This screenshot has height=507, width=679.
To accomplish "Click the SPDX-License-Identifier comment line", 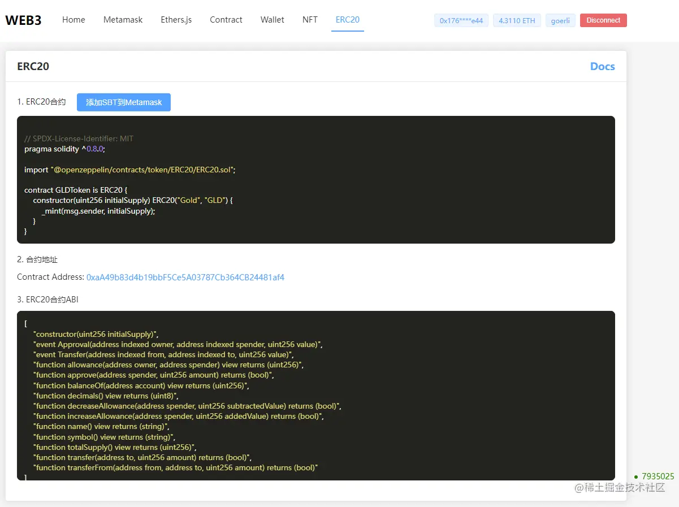I will (79, 138).
